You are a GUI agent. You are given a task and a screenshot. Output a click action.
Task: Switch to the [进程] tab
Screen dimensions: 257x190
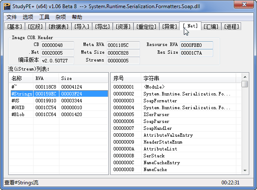point(231,27)
